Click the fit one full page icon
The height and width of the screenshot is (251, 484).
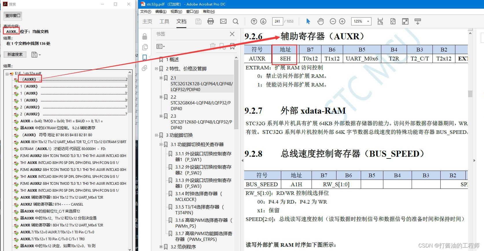[x=393, y=21]
